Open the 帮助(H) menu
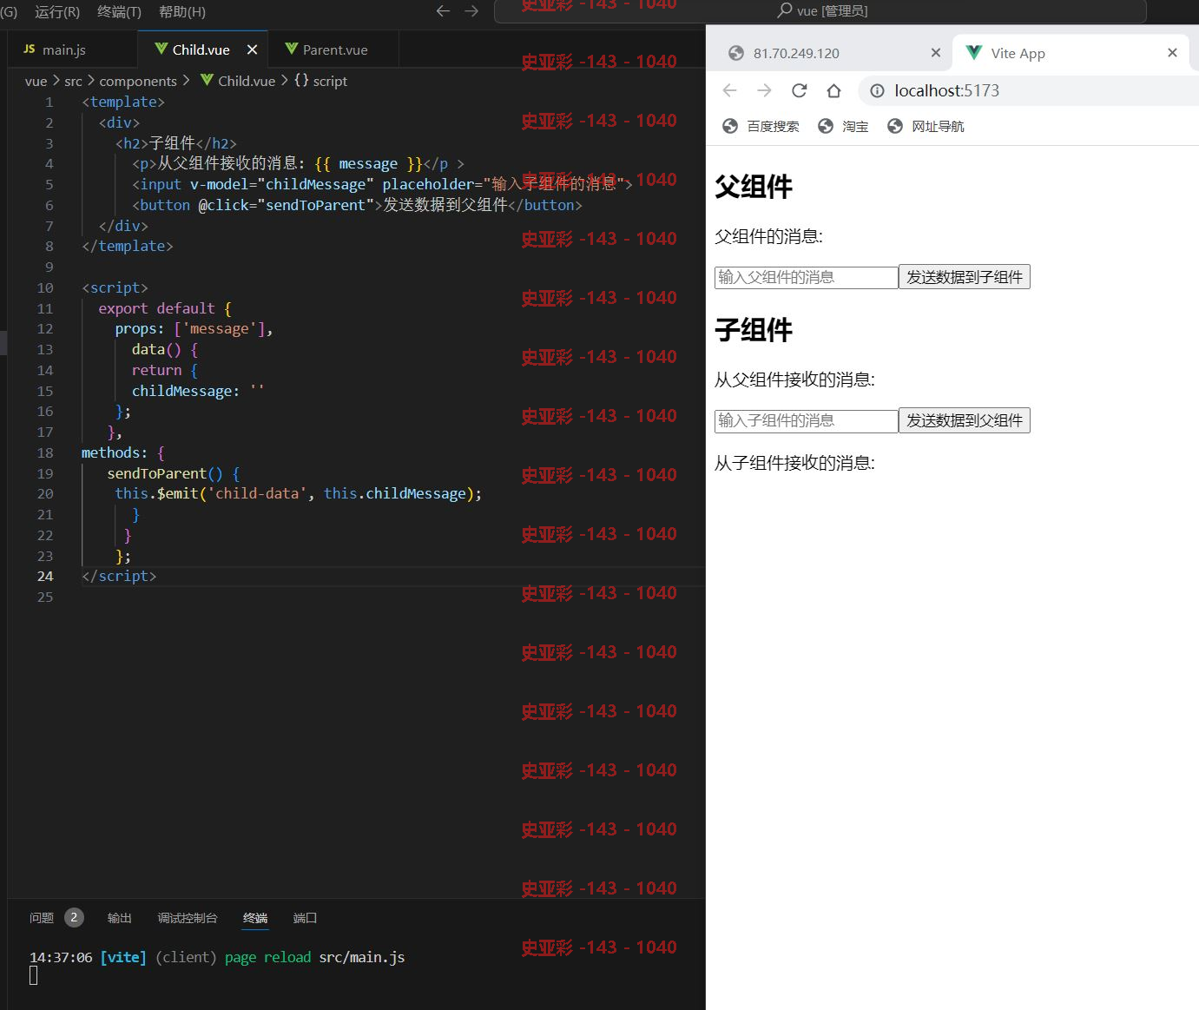The image size is (1199, 1010). pos(182,11)
